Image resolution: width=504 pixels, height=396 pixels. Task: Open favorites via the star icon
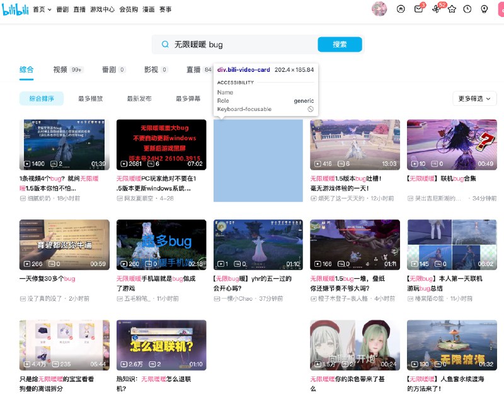[452, 9]
